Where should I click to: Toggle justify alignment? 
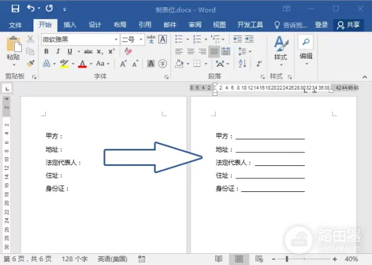pyautogui.click(x=214, y=51)
